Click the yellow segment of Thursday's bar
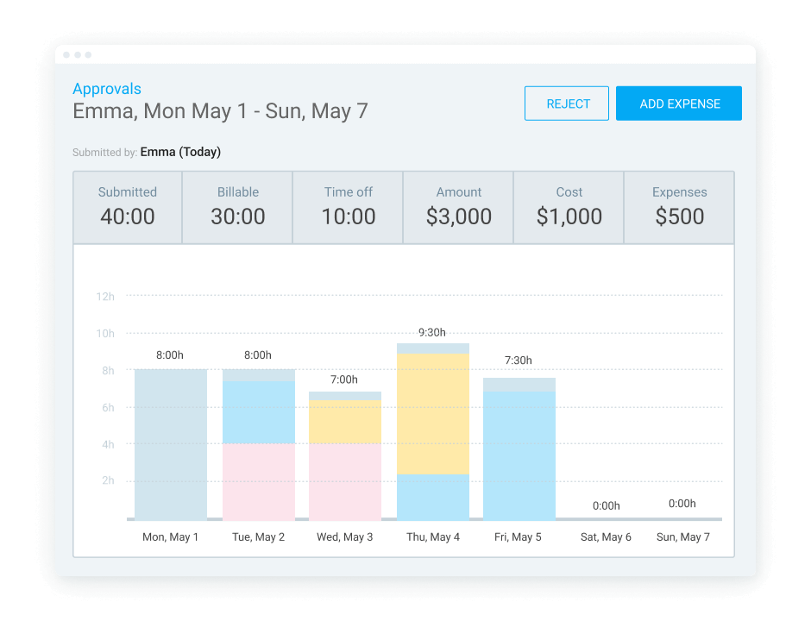 pos(433,413)
